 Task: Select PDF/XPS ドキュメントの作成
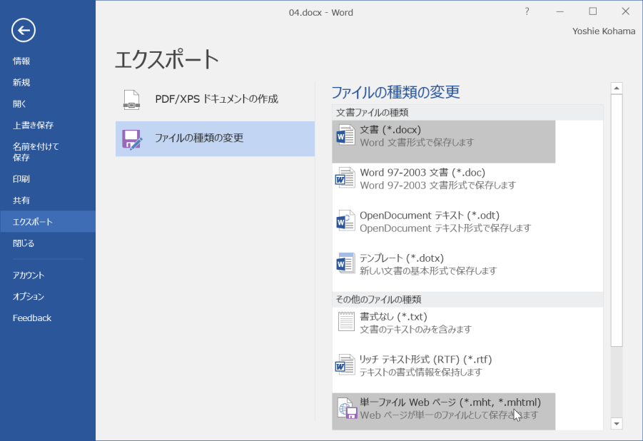tap(215, 100)
